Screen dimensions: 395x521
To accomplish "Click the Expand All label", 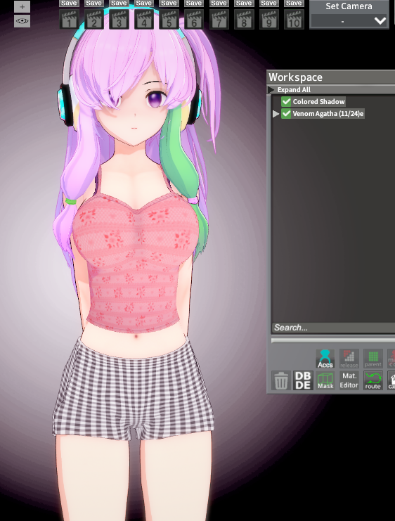I will (294, 90).
